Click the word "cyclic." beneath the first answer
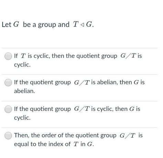Image resolution: width=163 pixels, height=158 pixels. point(22,65)
